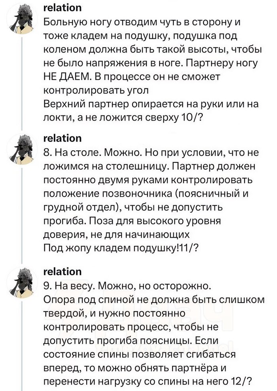Viewport: 277px width, 391px height.
Task: Click the line 'Верхний партнер опирается на руки'
Action: coord(150,104)
